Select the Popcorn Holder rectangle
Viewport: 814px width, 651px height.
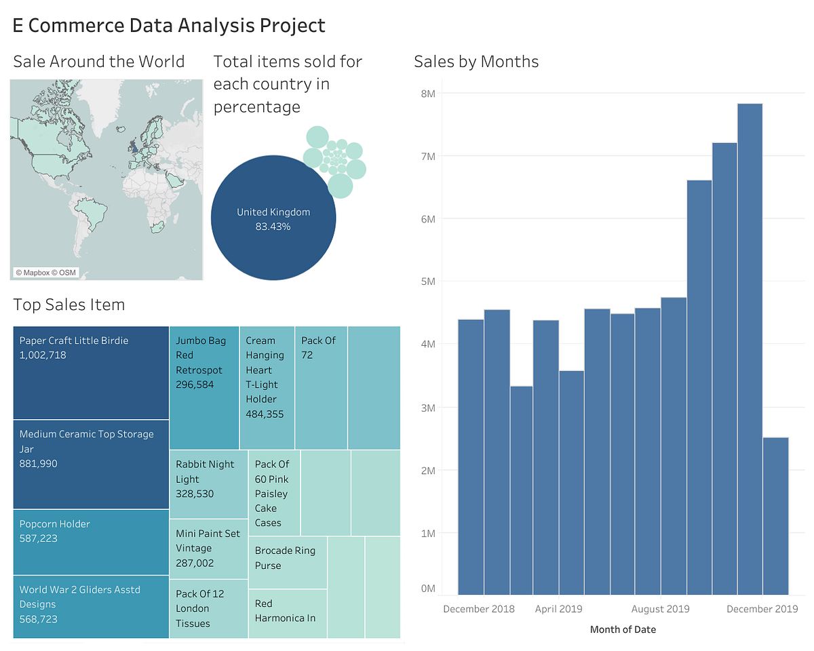pos(90,541)
